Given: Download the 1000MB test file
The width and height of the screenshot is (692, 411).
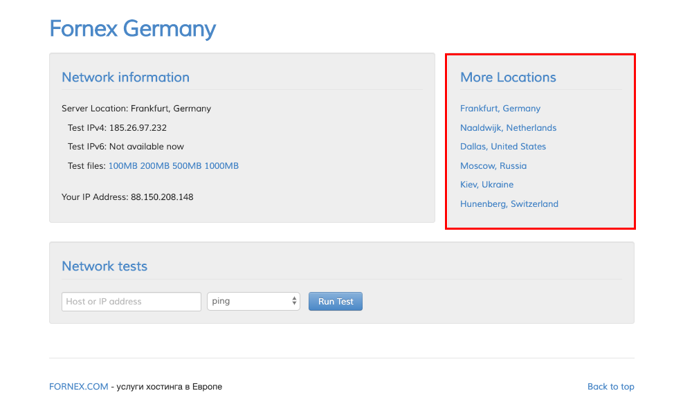Looking at the screenshot, I should coord(221,166).
